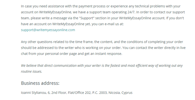Click the Ioanni Stylianou address line
The image size is (195, 100).
(77, 93)
